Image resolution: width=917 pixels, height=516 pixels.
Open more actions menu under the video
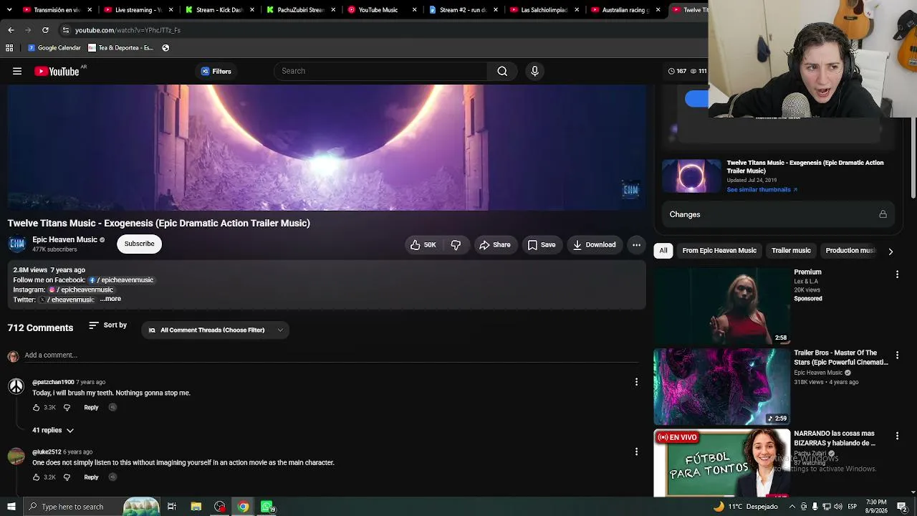[636, 245]
